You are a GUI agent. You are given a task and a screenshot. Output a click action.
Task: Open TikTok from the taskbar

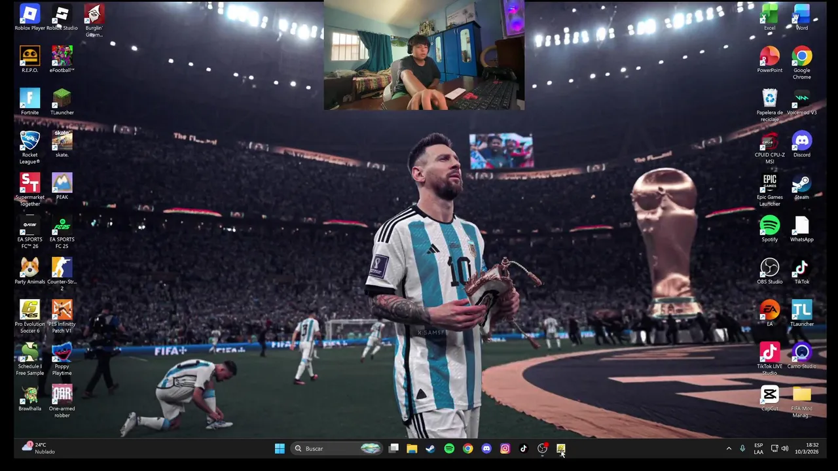523,448
